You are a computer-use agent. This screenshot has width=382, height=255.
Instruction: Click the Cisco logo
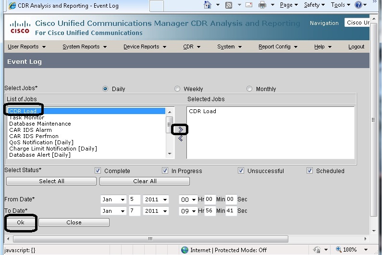pyautogui.click(x=20, y=27)
